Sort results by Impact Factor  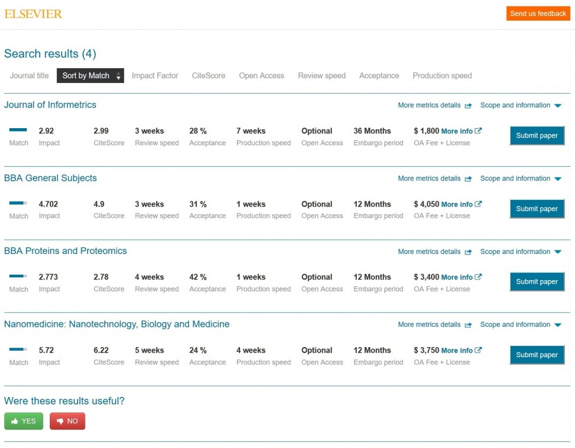155,75
